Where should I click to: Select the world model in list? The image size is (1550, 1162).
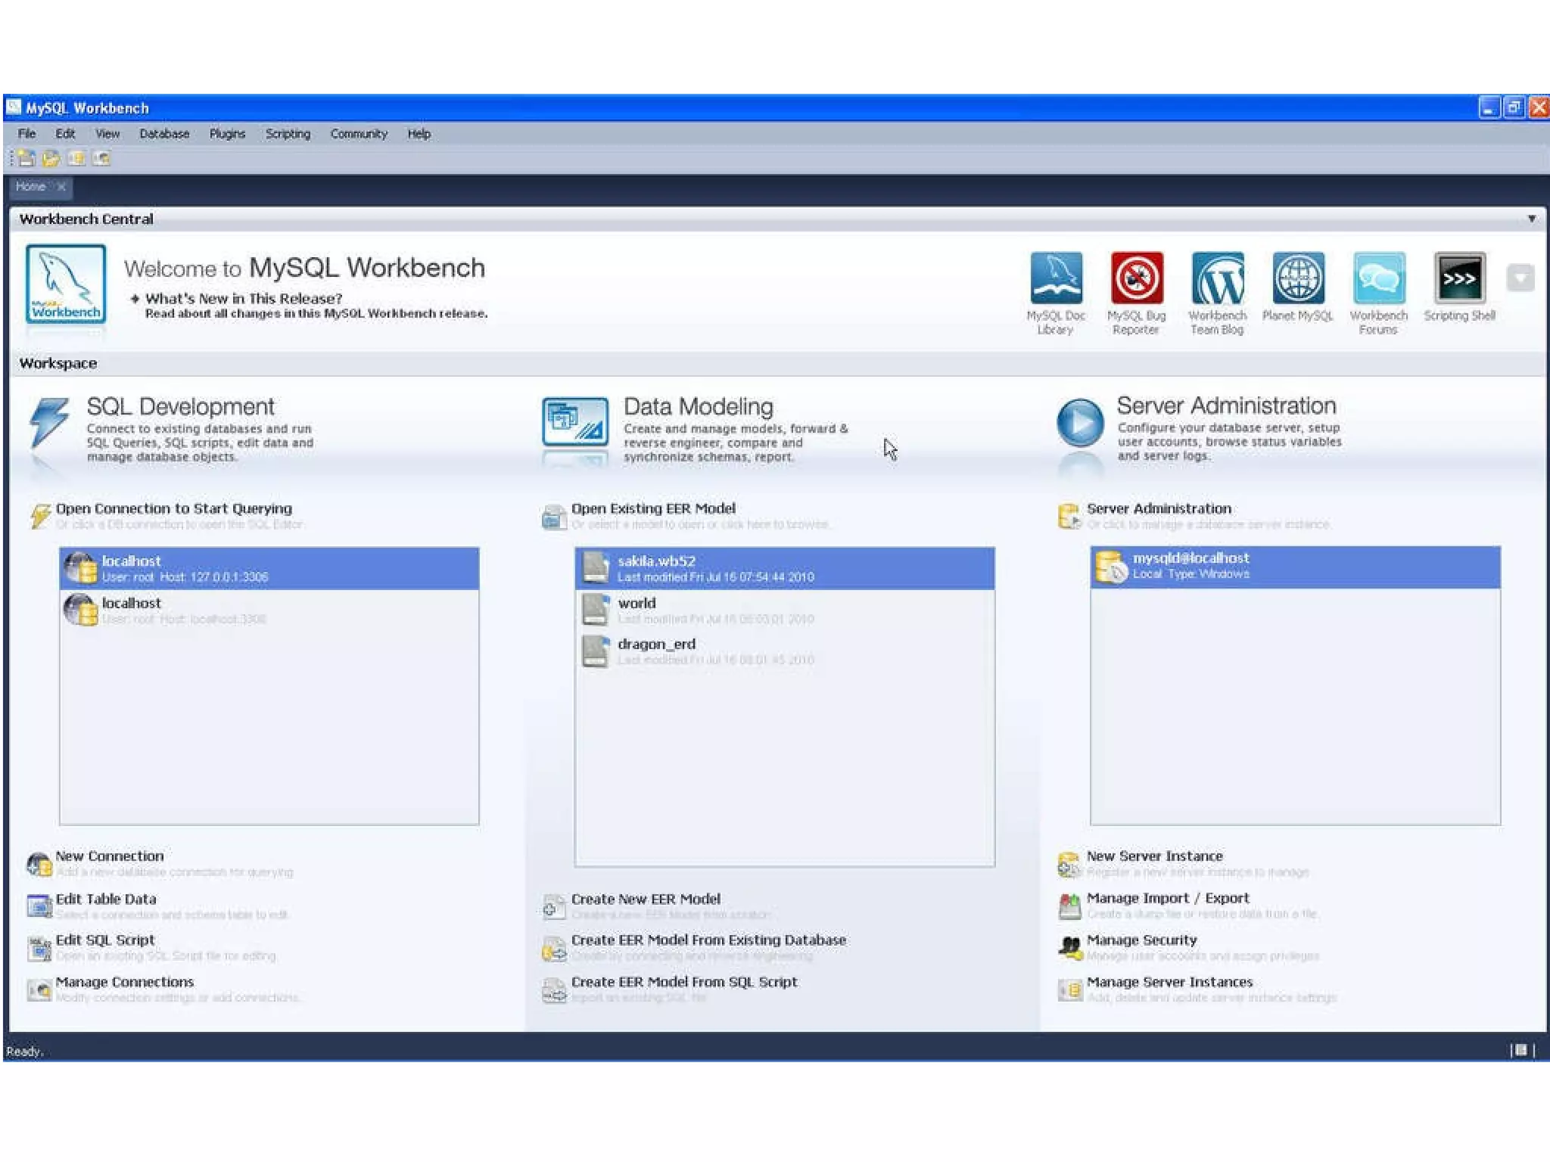coord(636,604)
